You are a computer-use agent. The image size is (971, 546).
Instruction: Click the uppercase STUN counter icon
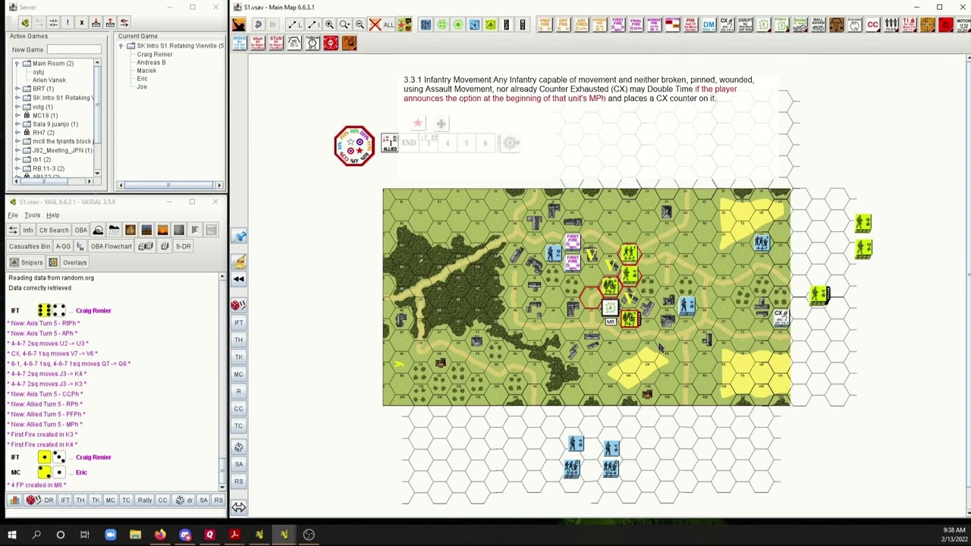275,43
